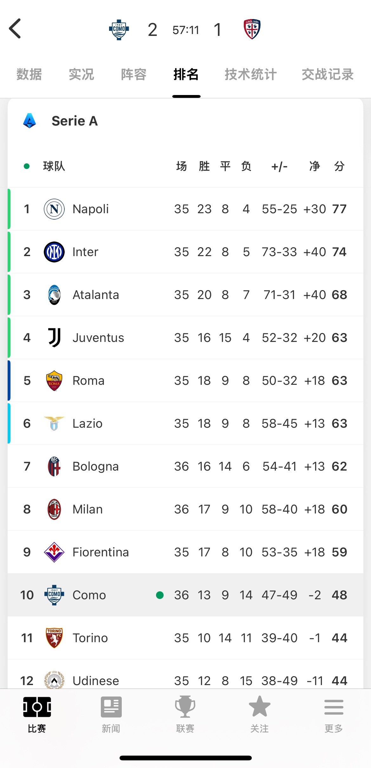Tap the Roma club crest
Screen dimensions: 371x768
tap(54, 381)
